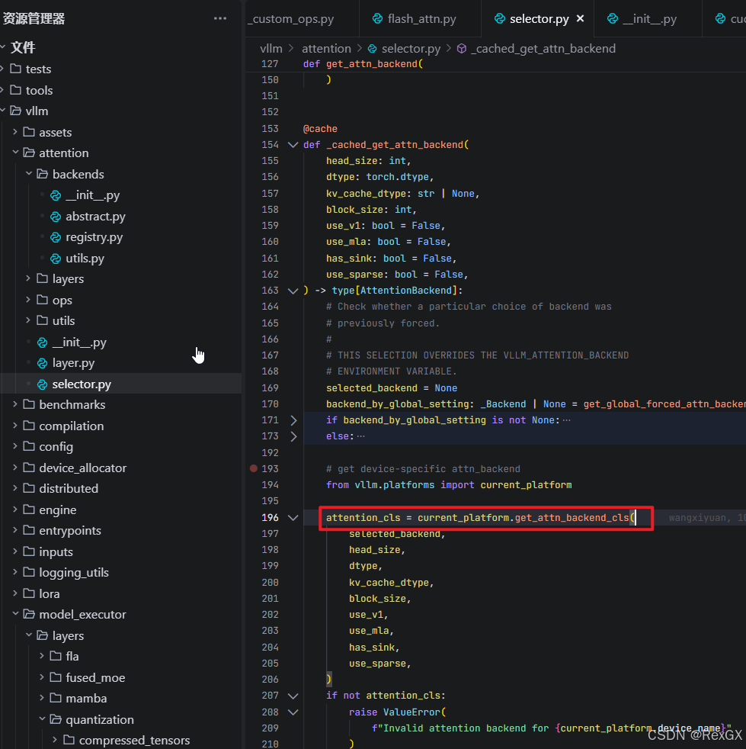Close the selector.py tab
The image size is (746, 749).
pyautogui.click(x=581, y=18)
